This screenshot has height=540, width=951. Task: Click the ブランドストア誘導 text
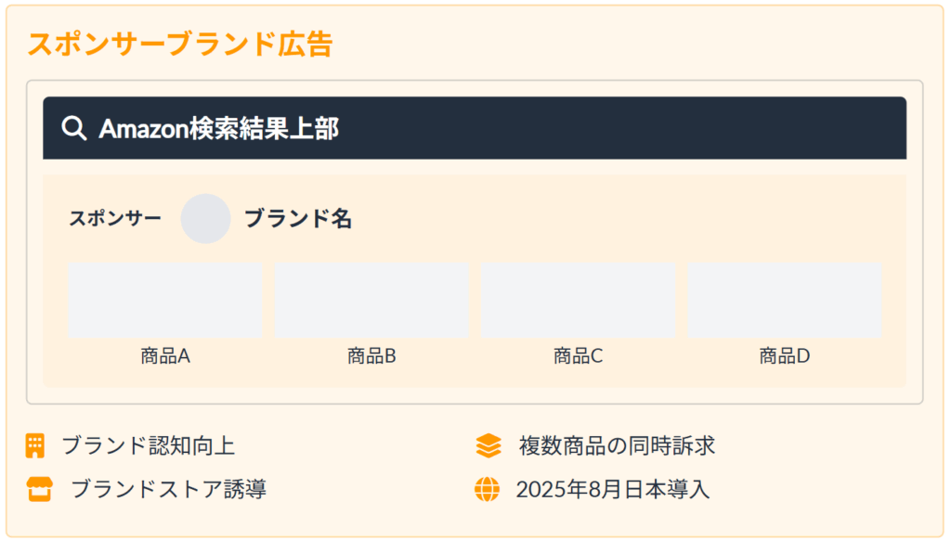[169, 489]
